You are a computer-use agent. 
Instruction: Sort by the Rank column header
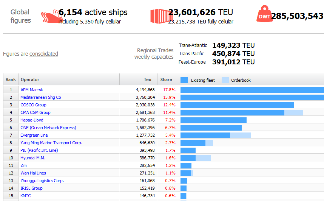tap(11, 79)
